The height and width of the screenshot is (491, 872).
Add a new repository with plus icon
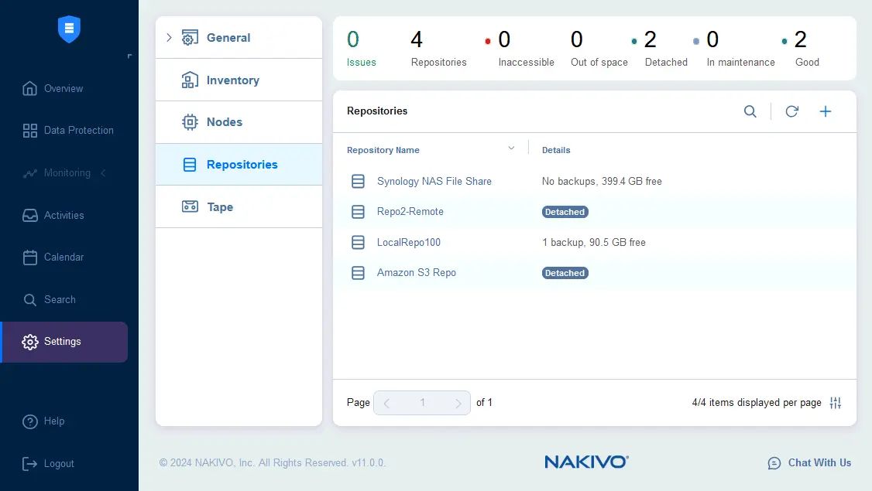click(x=826, y=111)
